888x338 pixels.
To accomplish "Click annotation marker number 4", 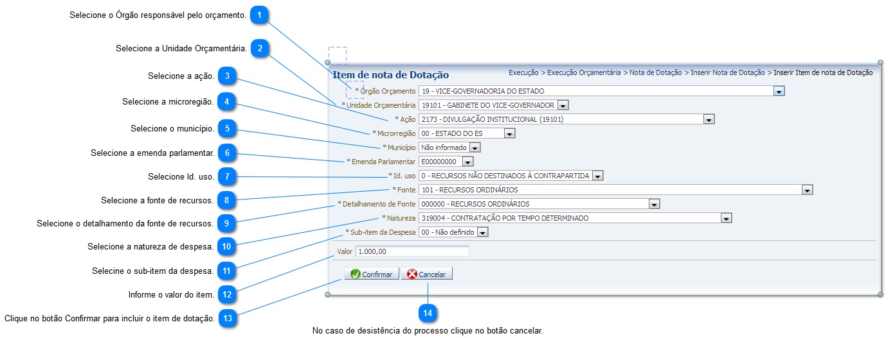I will (226, 102).
